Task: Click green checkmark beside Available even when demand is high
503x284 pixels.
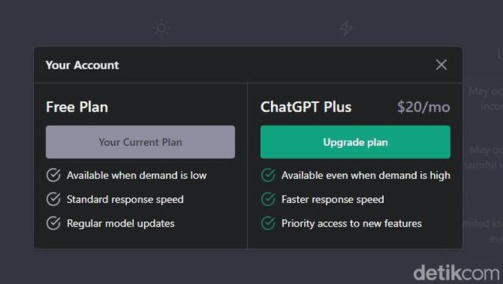Action: (x=268, y=175)
